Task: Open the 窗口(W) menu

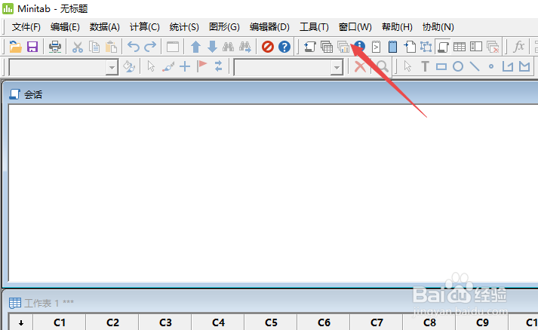Action: tap(355, 26)
